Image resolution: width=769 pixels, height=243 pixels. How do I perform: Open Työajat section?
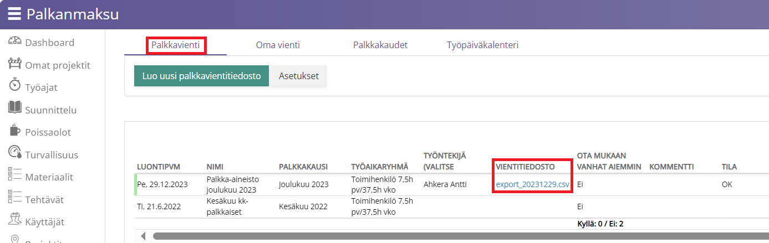(42, 87)
